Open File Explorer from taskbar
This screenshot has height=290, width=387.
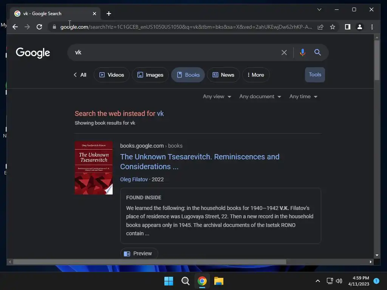tap(219, 281)
